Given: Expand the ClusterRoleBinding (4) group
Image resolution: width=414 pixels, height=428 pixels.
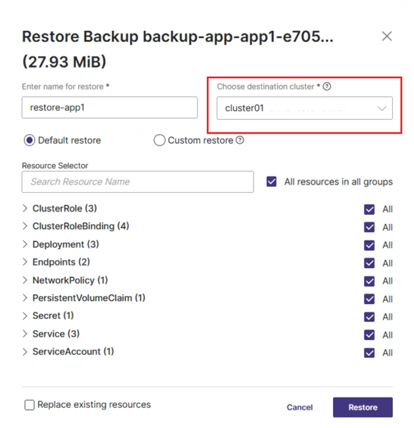Looking at the screenshot, I should (x=25, y=226).
